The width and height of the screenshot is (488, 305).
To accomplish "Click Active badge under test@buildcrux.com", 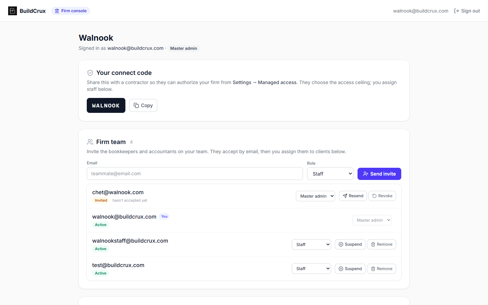I will point(101,273).
